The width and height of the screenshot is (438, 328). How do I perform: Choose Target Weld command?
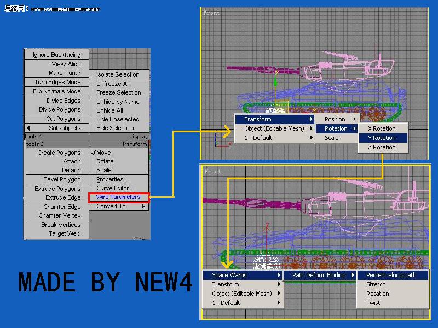coord(65,233)
